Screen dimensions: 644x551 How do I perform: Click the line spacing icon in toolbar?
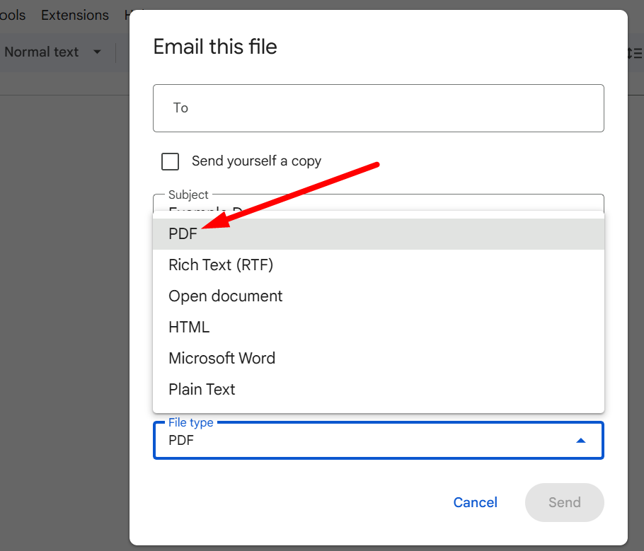click(x=635, y=52)
